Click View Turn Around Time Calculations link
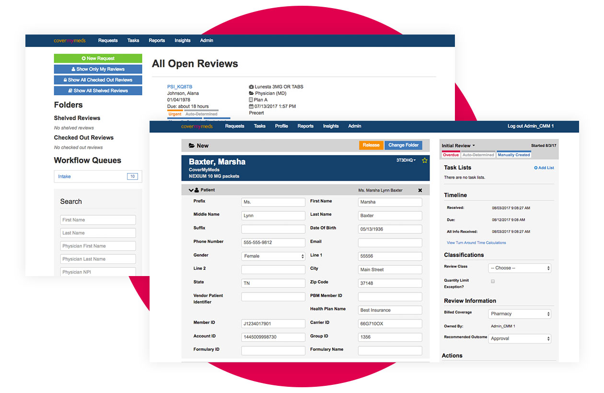This screenshot has height=393, width=604. (476, 243)
